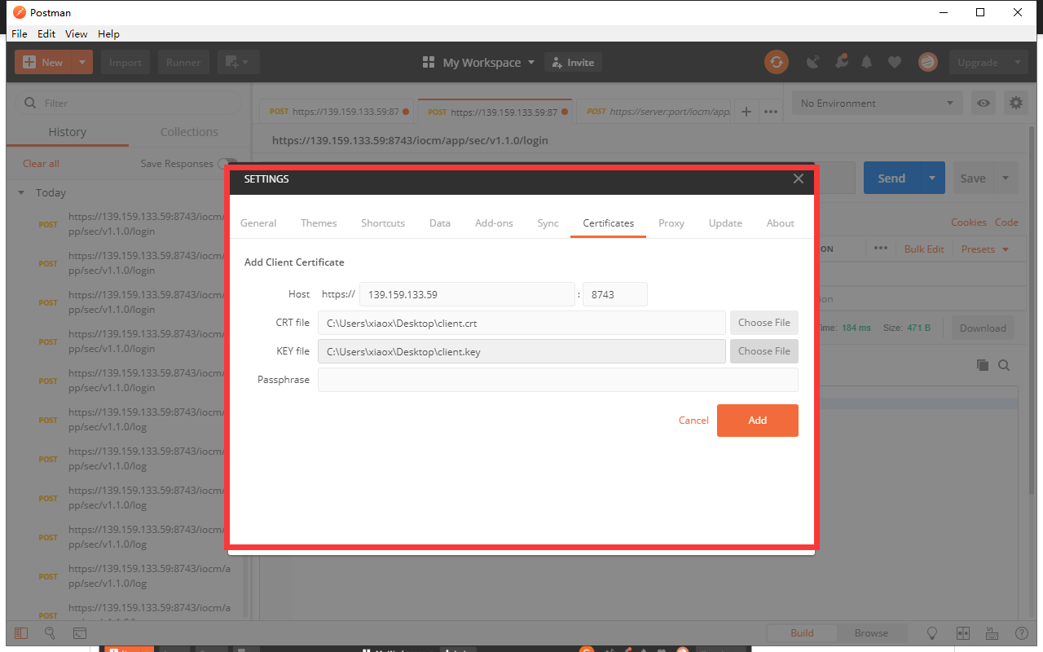Open the Runner
The height and width of the screenshot is (652, 1043).
(x=183, y=62)
